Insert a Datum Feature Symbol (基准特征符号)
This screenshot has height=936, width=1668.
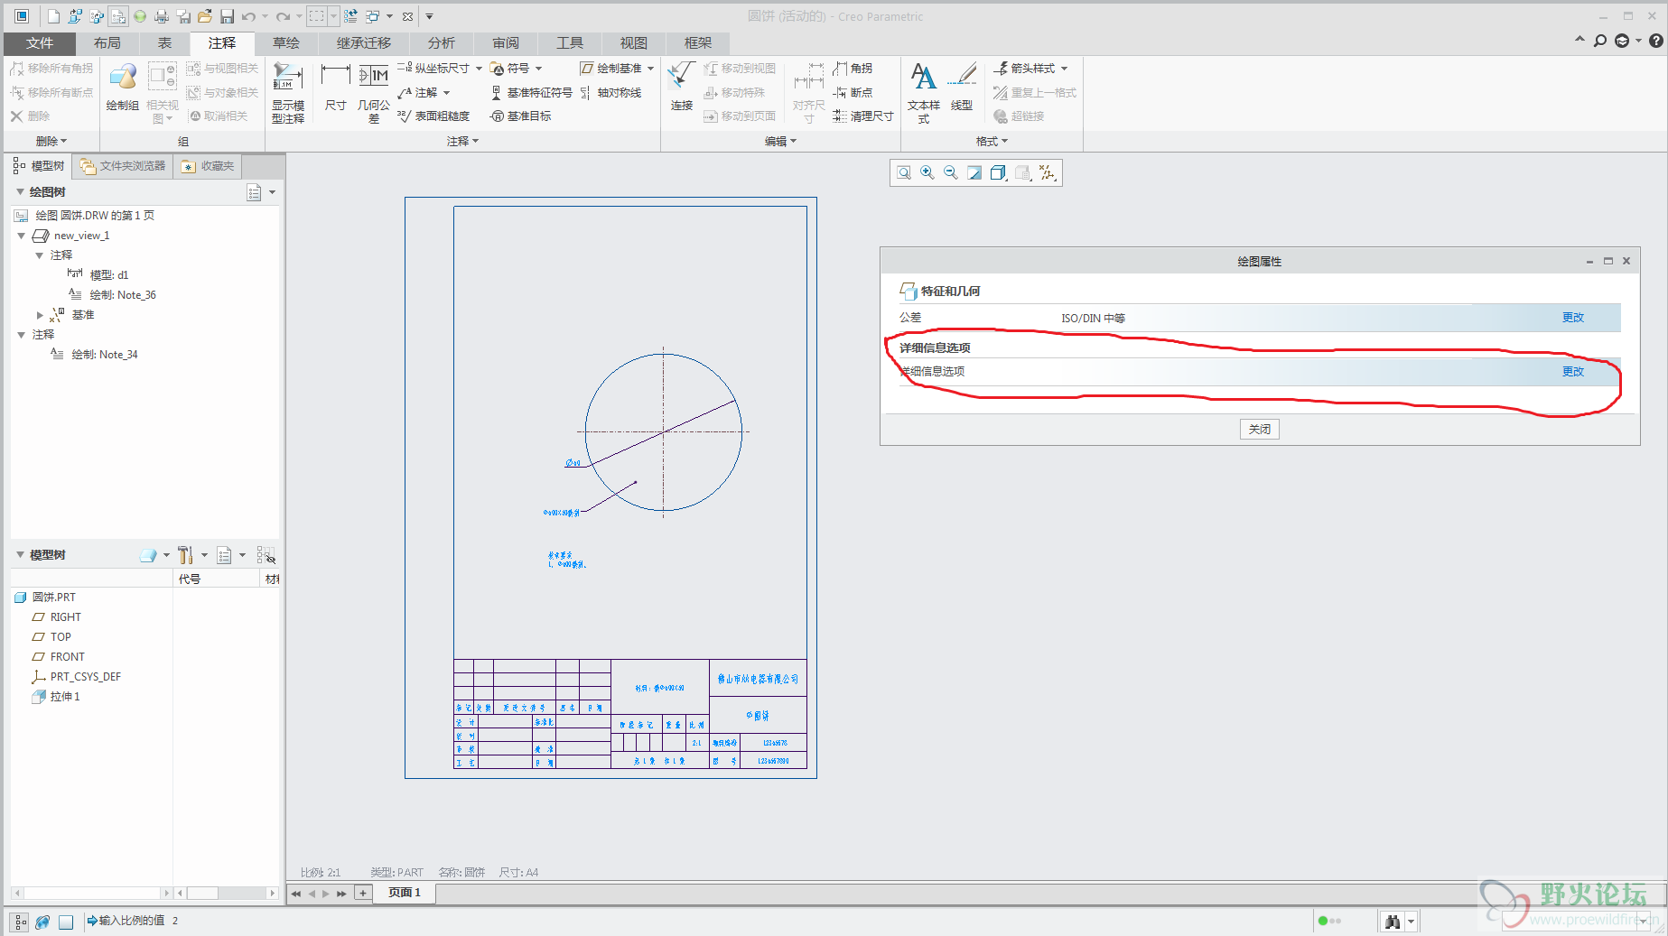[532, 93]
